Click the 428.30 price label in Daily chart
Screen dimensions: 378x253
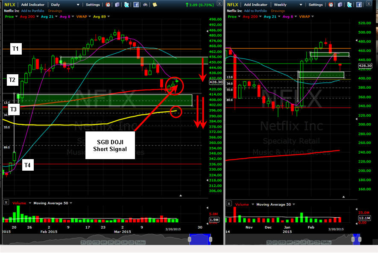pos(216,82)
